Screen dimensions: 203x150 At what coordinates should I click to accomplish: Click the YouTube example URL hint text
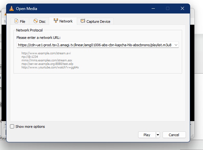[x=50, y=67]
